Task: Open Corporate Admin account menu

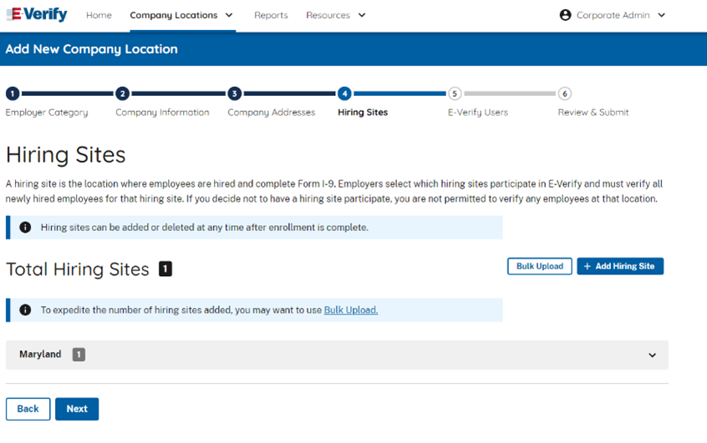Action: [x=613, y=15]
